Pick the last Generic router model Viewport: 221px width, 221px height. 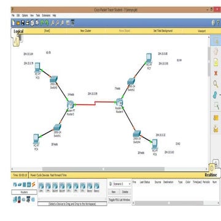tap(96, 187)
